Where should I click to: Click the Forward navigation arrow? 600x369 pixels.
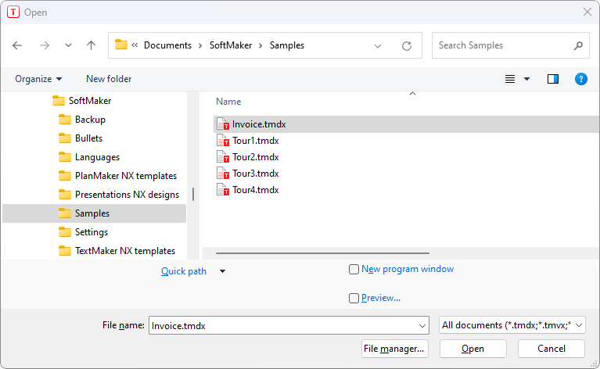point(45,45)
